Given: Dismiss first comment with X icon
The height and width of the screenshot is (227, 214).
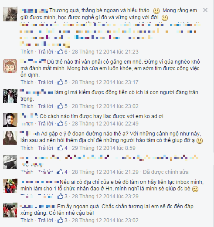Looking at the screenshot, I should coord(205,10).
